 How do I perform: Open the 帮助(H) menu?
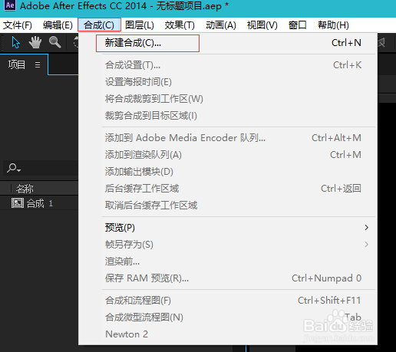(333, 25)
